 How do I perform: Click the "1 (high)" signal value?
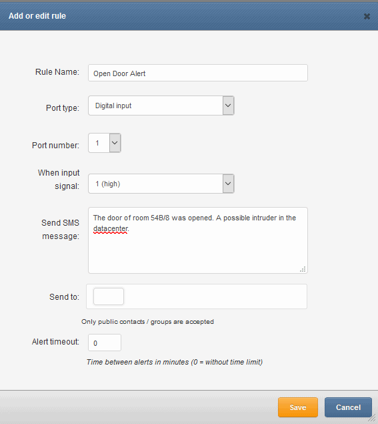click(x=108, y=184)
